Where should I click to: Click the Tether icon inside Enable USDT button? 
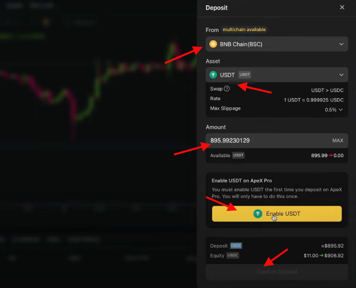point(258,214)
